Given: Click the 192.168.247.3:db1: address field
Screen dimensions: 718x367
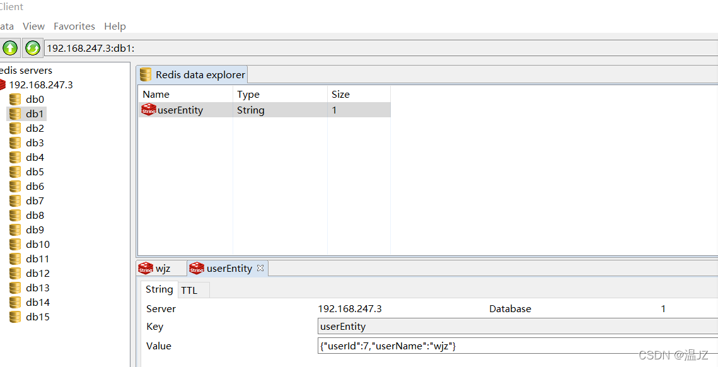Looking at the screenshot, I should tap(381, 48).
